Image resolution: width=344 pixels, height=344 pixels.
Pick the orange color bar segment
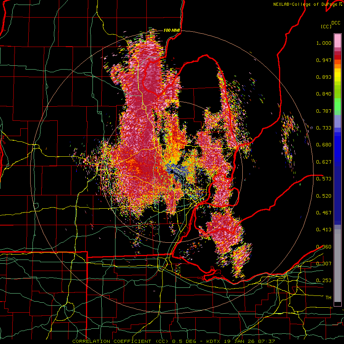tap(338, 66)
